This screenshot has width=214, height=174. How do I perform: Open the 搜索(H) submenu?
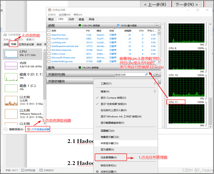126,91
